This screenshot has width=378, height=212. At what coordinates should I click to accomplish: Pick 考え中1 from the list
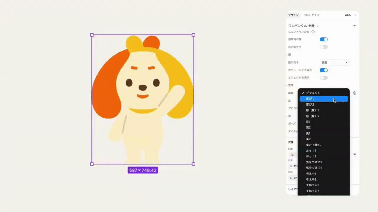click(324, 174)
